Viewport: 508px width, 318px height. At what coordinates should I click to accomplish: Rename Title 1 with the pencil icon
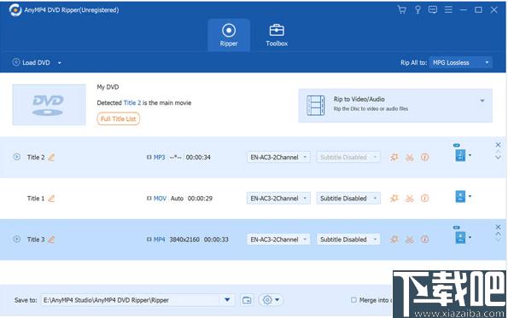tap(51, 199)
